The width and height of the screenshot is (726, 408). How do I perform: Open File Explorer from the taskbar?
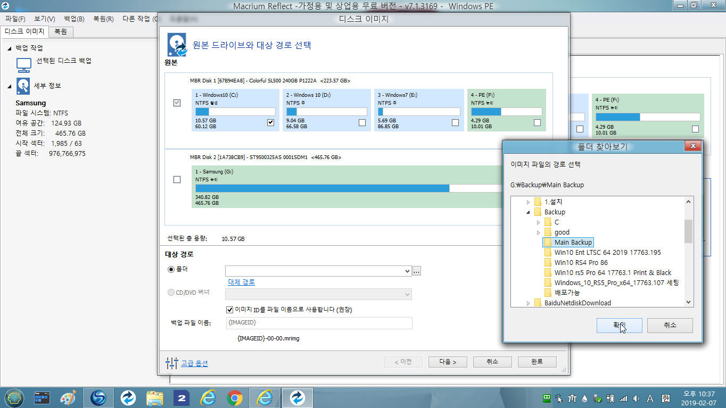click(154, 397)
